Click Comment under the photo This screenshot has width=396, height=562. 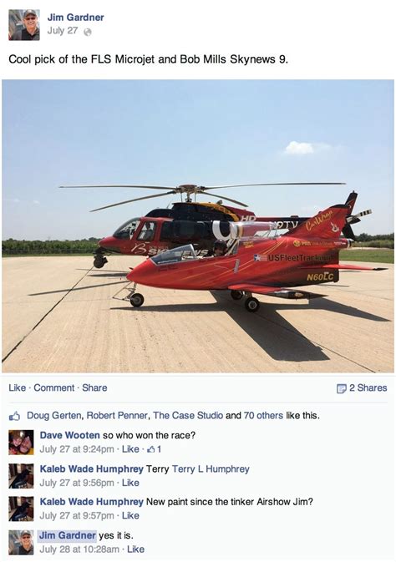click(x=54, y=387)
